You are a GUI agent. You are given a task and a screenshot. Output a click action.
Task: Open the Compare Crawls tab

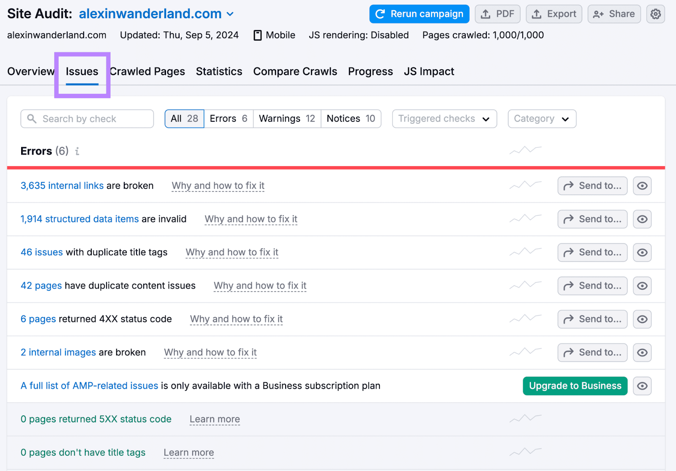295,71
